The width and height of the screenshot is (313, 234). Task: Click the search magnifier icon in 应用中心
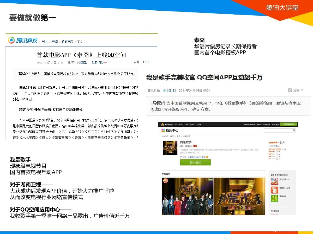(294, 131)
